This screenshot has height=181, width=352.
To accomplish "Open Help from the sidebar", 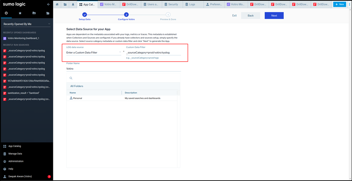I will coord(10,169).
